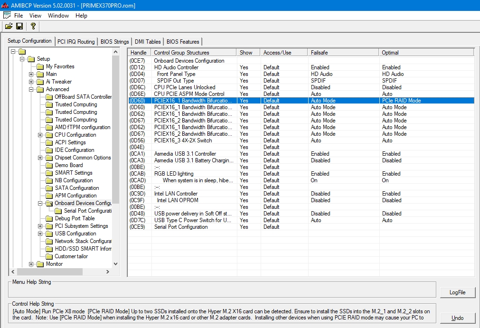Switch to the DMI Tables tab

coord(148,42)
